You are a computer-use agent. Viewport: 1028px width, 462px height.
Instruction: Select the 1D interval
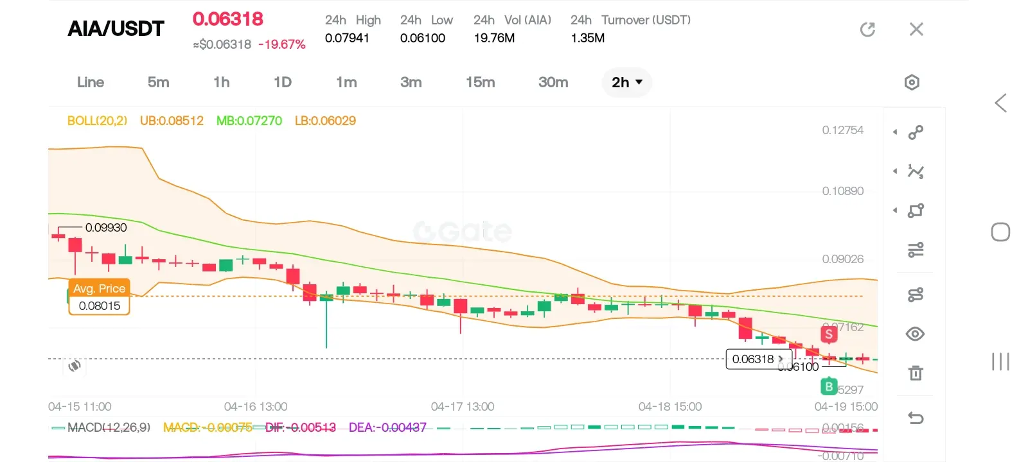click(x=283, y=82)
